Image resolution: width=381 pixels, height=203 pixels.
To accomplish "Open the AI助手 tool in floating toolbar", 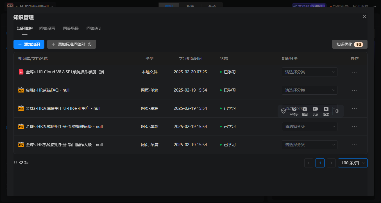I will (294, 111).
